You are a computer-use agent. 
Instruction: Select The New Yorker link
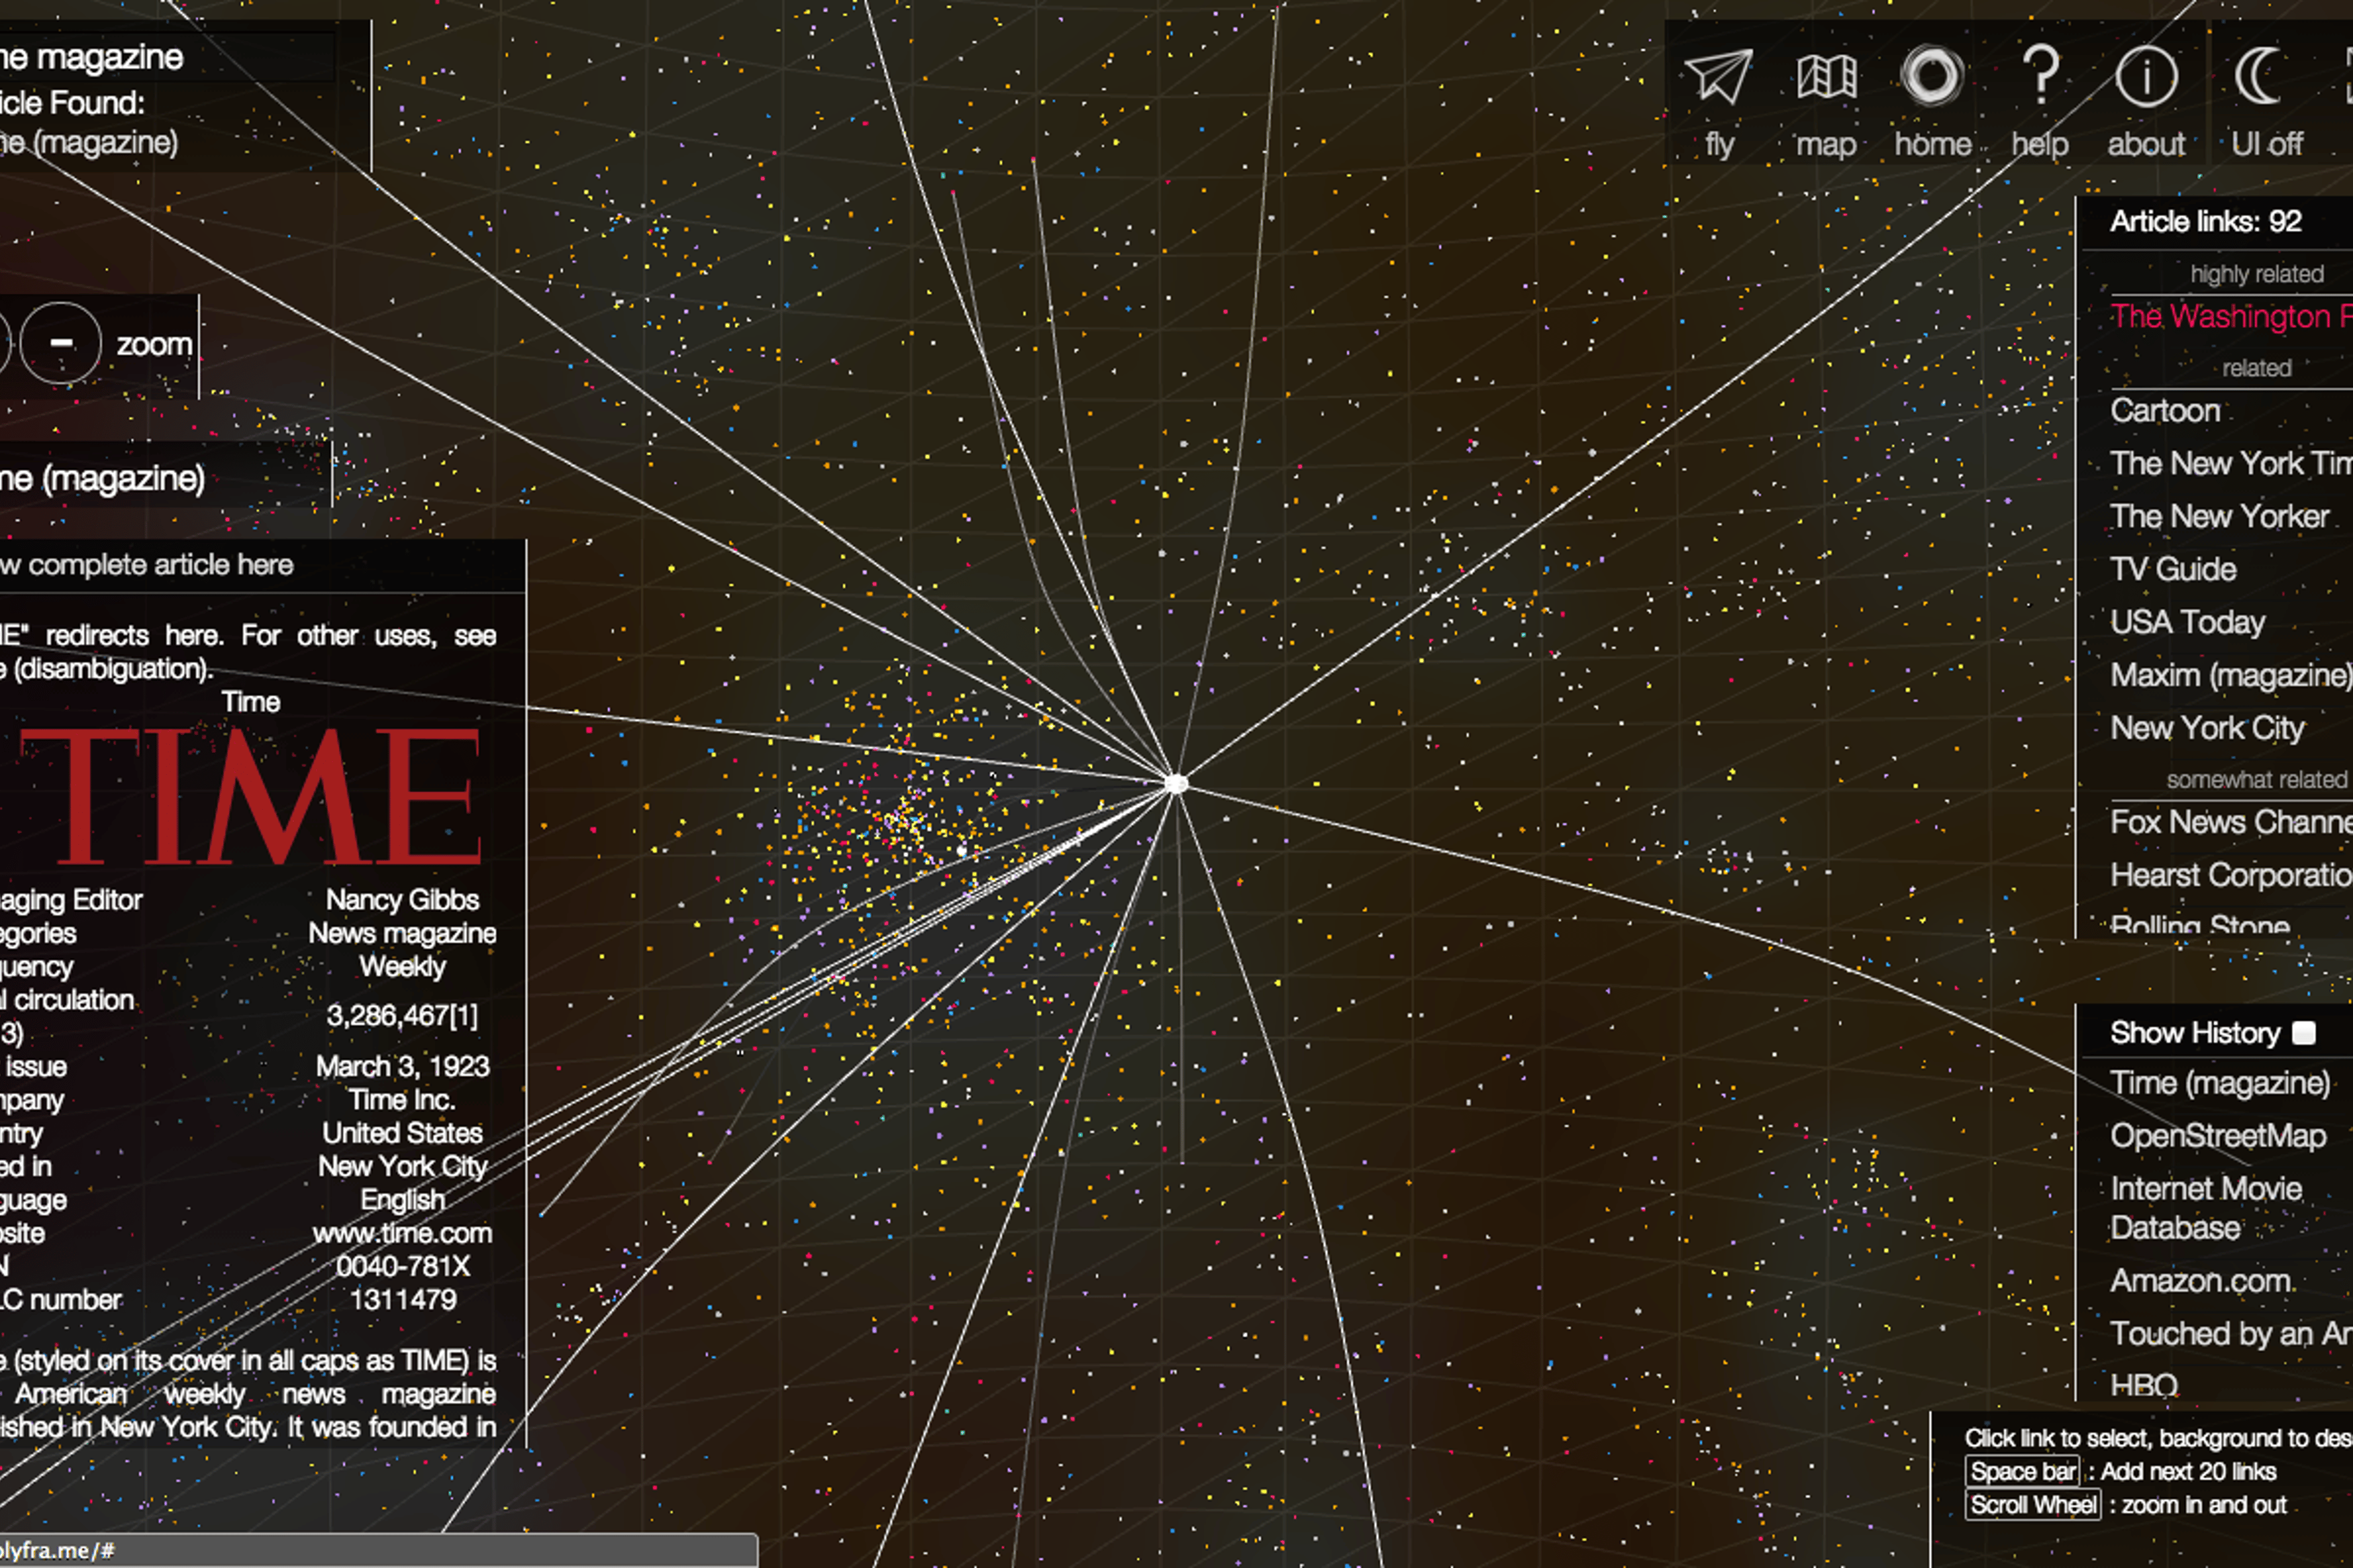[2220, 516]
